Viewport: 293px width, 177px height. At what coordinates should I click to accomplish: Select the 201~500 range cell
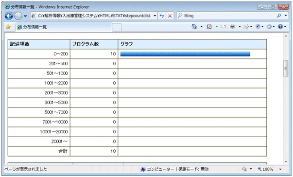[x=39, y=64]
